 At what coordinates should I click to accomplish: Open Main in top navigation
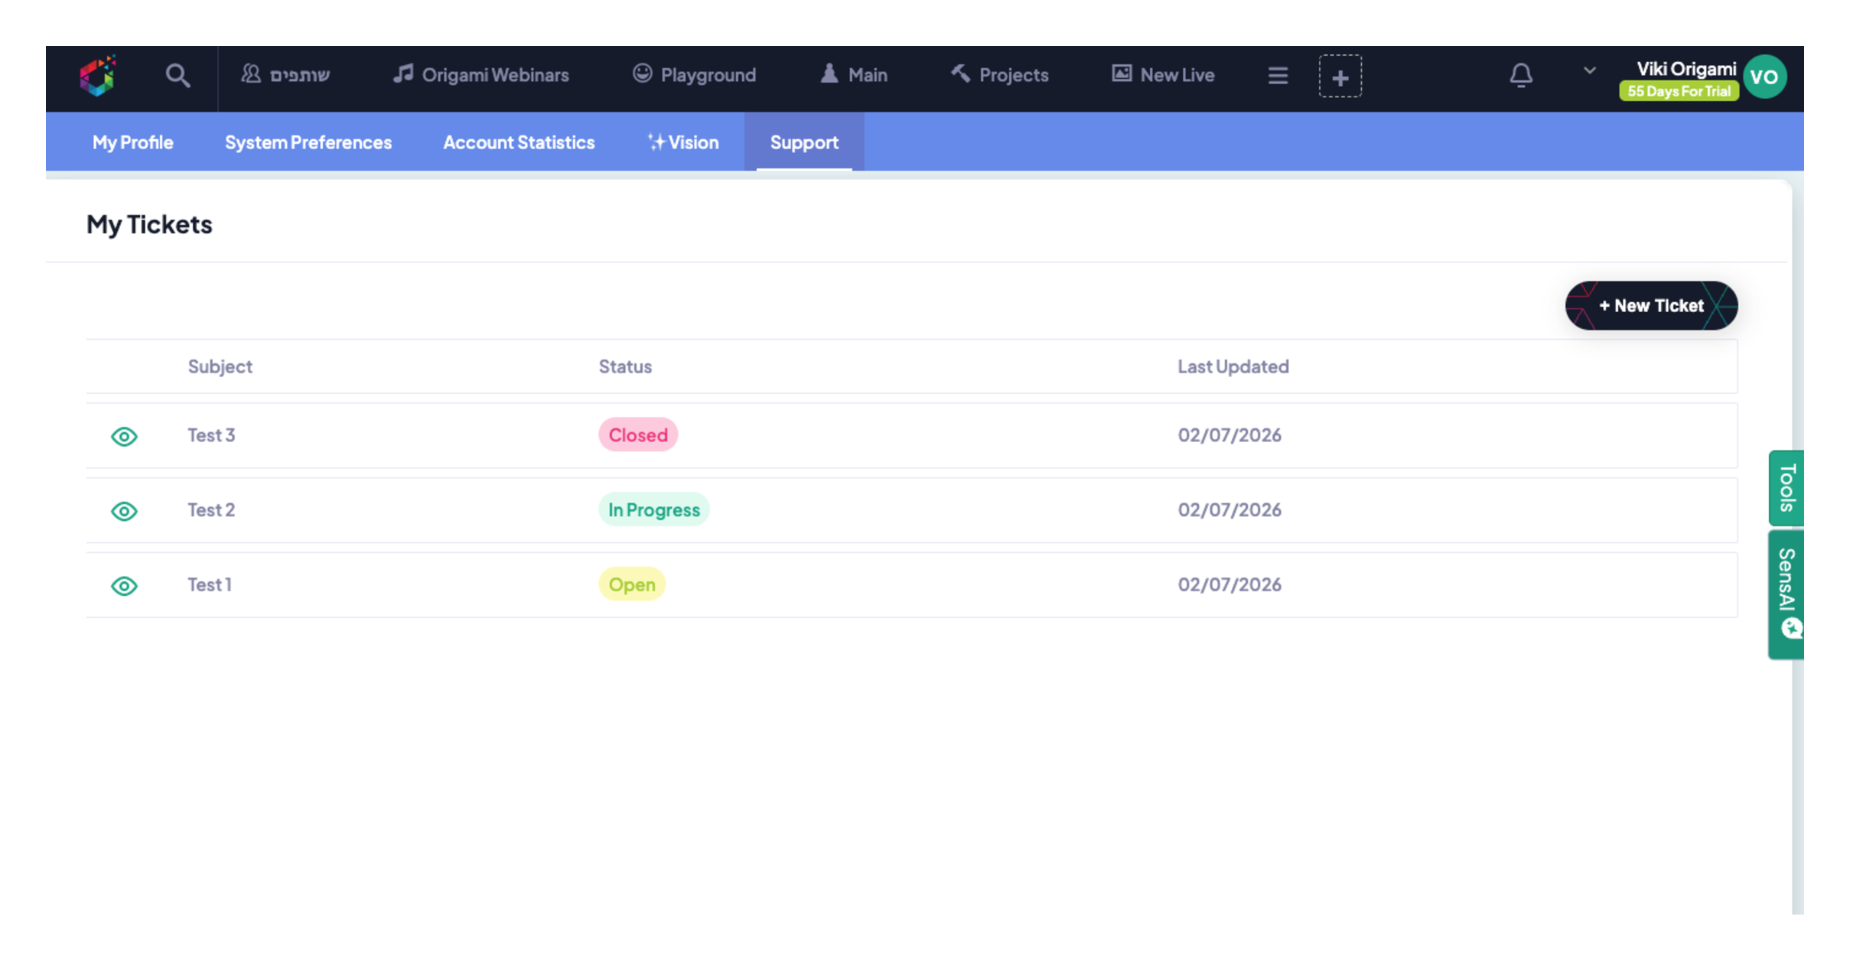(854, 75)
